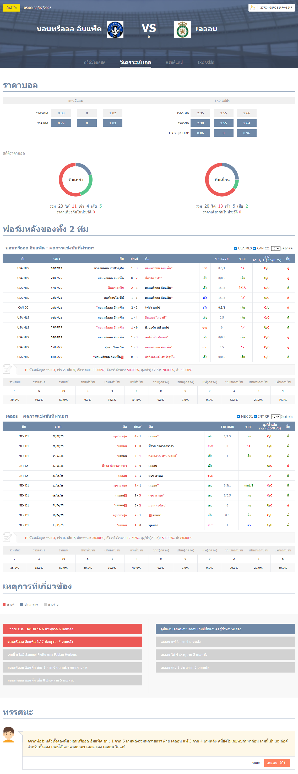Click the ทีมเยือน donut chart

point(222,180)
